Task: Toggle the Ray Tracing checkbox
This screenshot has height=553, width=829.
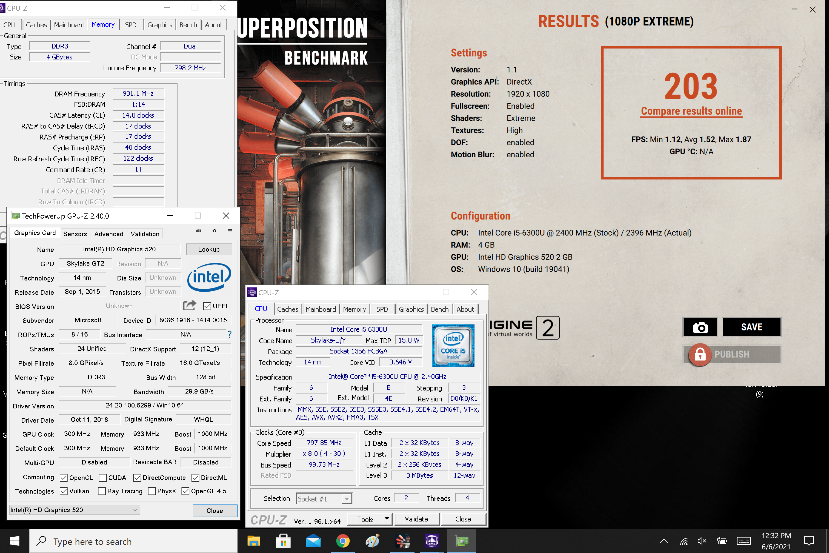Action: 102,491
